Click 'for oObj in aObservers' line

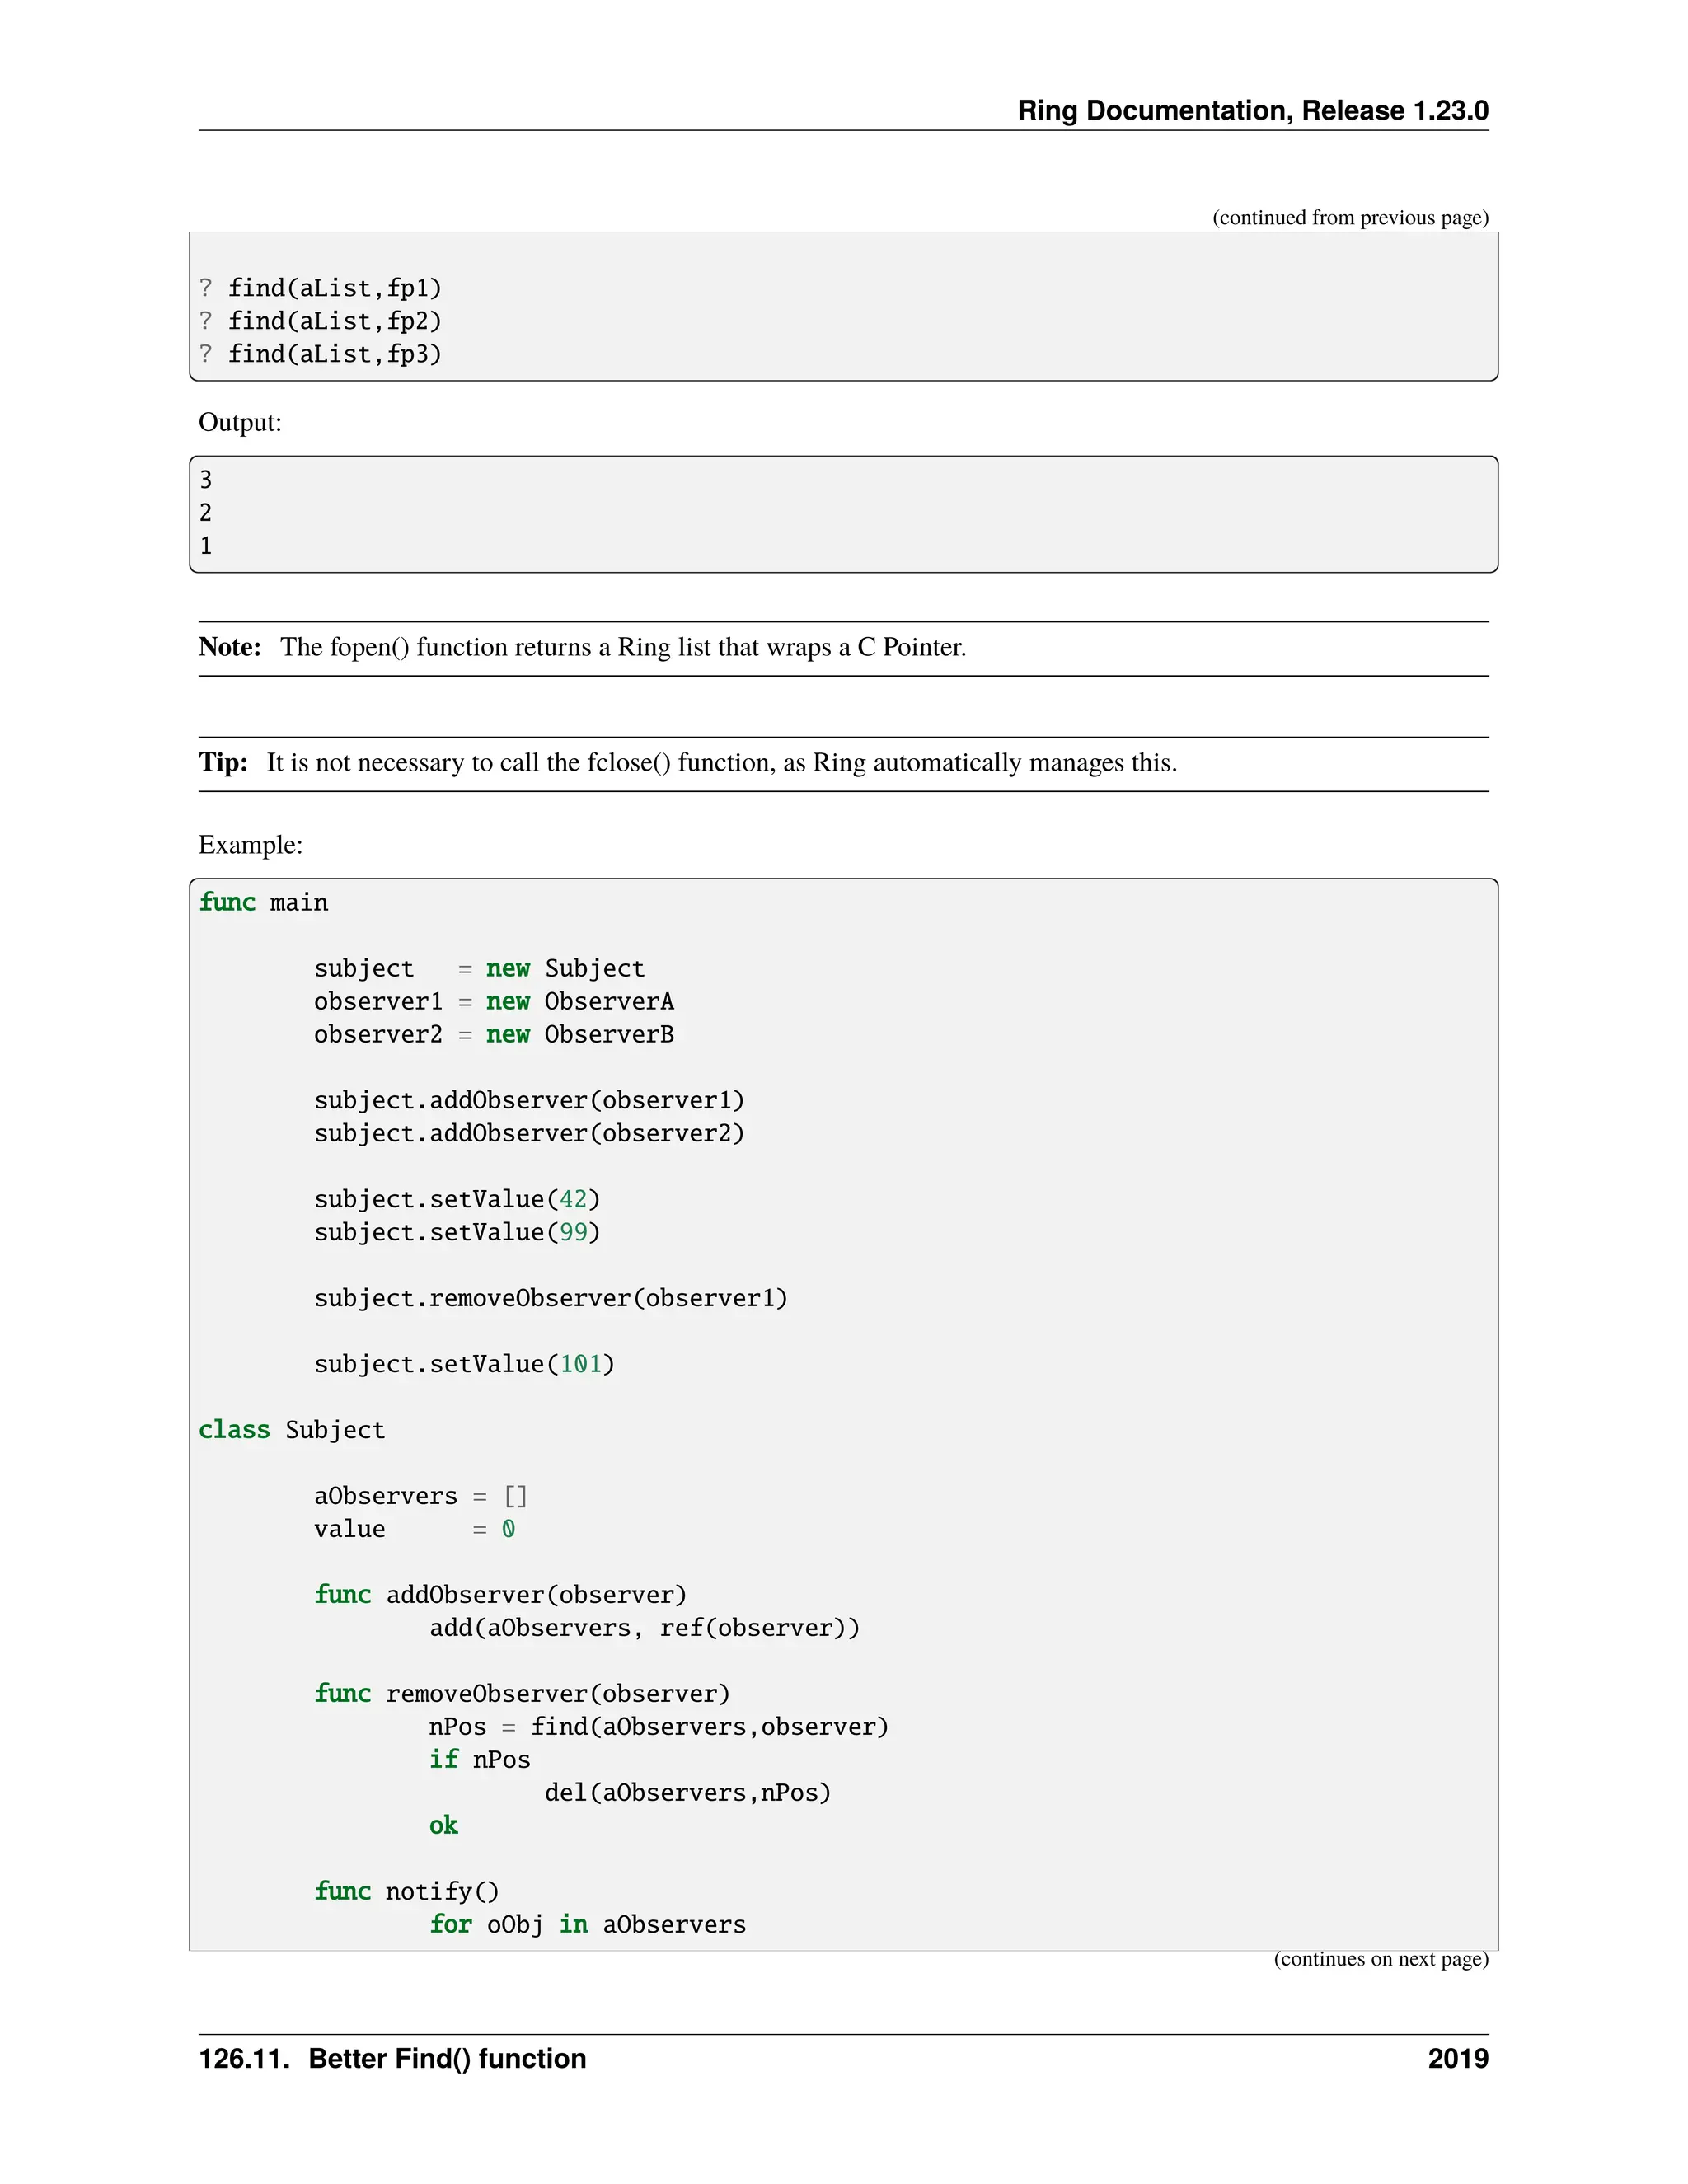pyautogui.click(x=588, y=1925)
